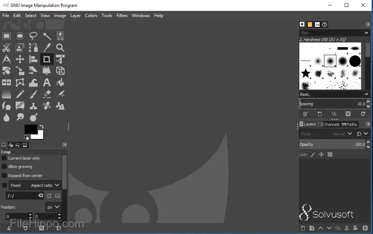
Task: Switch to the Fonts tab
Action: (317, 25)
